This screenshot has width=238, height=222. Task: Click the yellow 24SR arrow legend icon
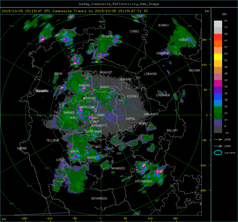[218, 139]
